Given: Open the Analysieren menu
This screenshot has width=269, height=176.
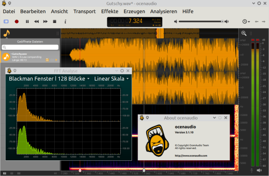Looking at the screenshot, I should point(163,11).
